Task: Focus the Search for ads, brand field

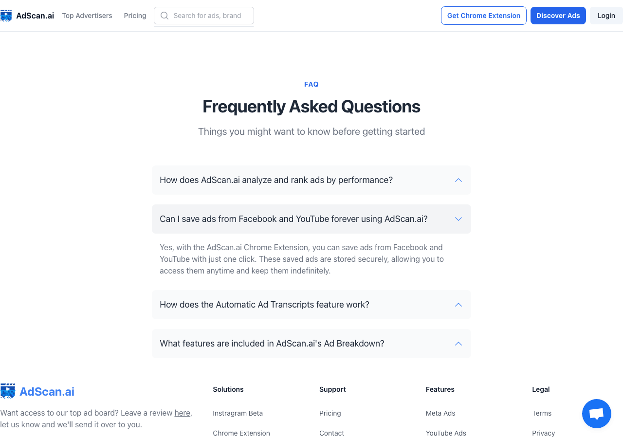Action: tap(204, 16)
